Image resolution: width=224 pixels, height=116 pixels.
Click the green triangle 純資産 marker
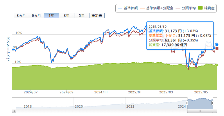click(216, 64)
